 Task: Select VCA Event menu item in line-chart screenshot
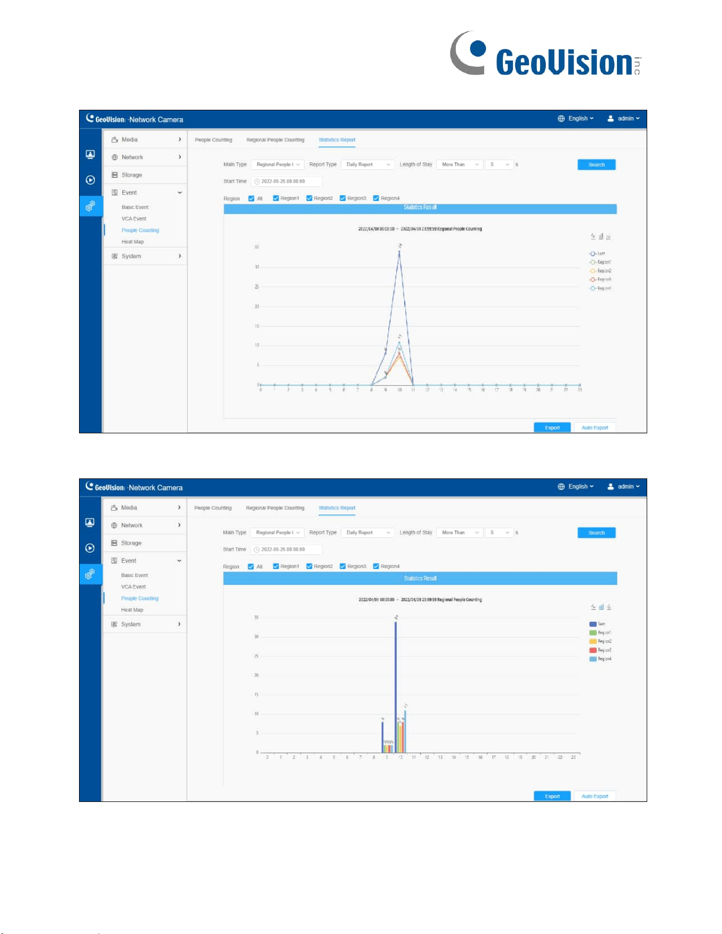134,219
